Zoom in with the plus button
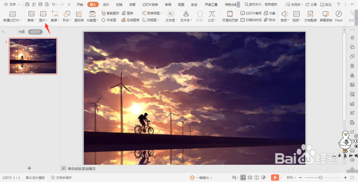The height and width of the screenshot is (182, 358). coord(345,177)
